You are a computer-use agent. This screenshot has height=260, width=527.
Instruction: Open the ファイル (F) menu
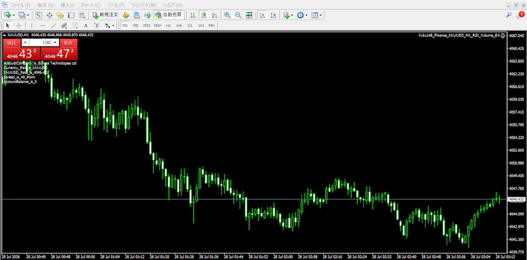pos(20,5)
